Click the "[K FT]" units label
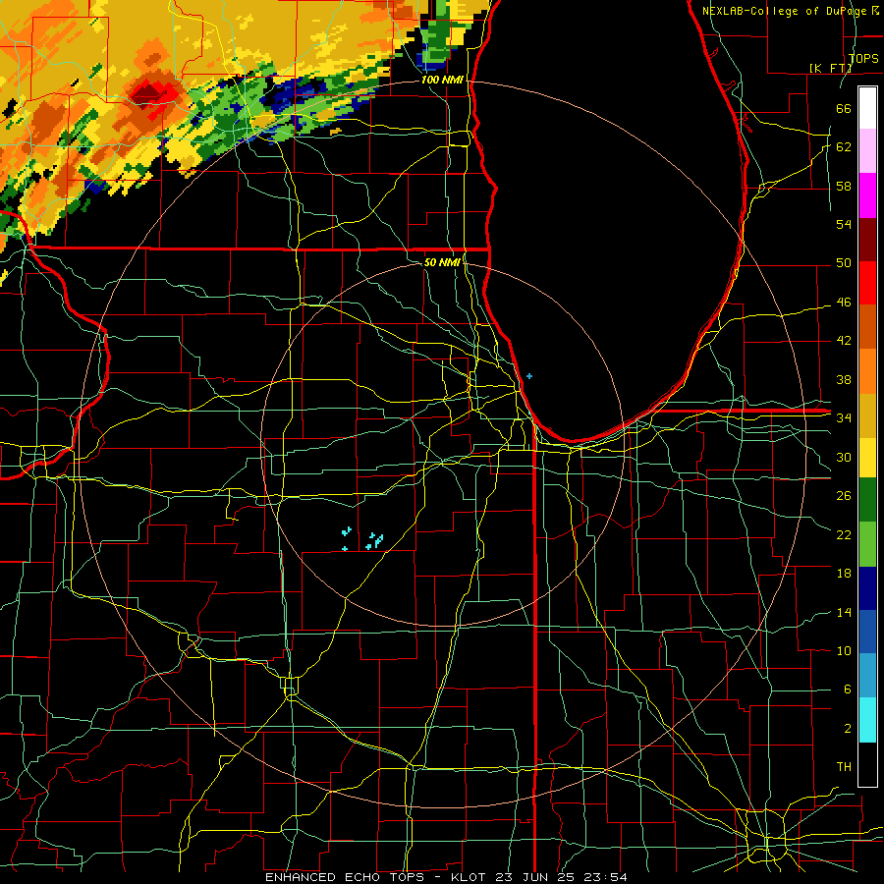The height and width of the screenshot is (884, 884). [x=830, y=68]
